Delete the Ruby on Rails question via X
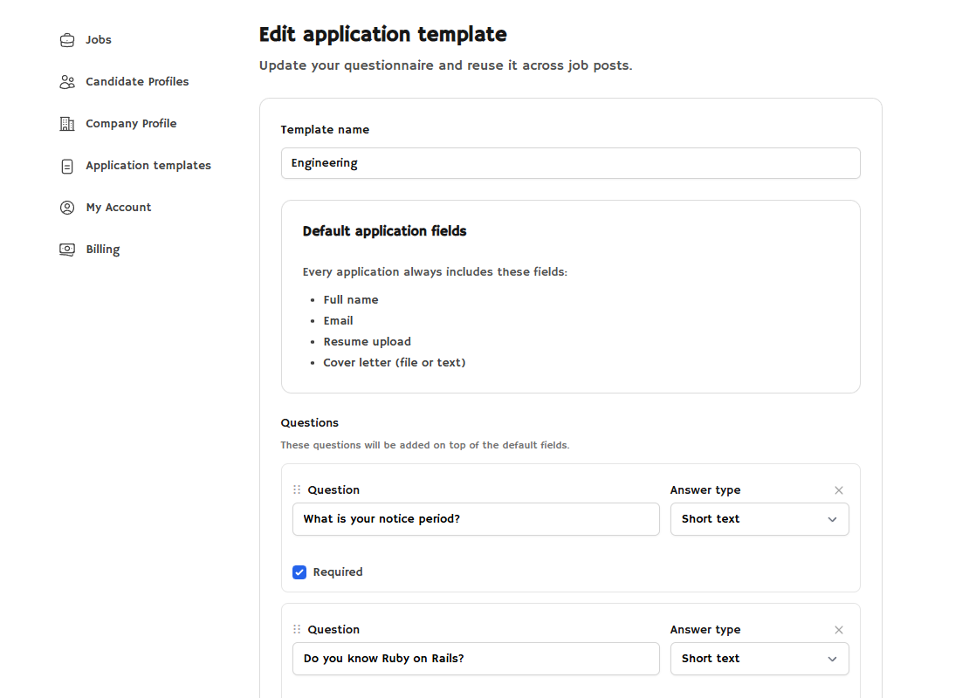This screenshot has width=976, height=698. click(x=839, y=630)
